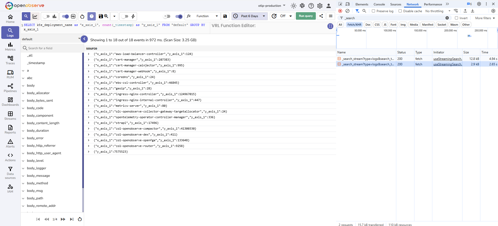Go to Alerts in the sidebar
Image resolution: width=498 pixels, height=226 pixels.
click(10, 143)
